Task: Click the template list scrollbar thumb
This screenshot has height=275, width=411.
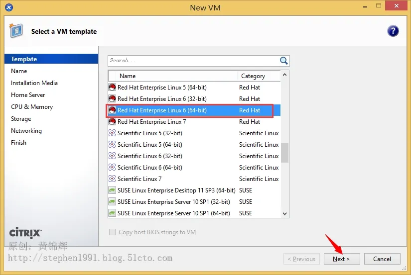Action: [284, 153]
